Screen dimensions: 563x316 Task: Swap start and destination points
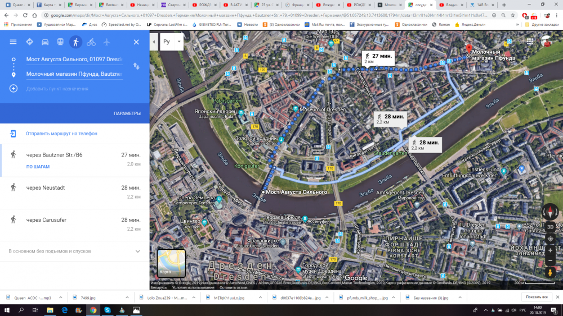coord(136,66)
